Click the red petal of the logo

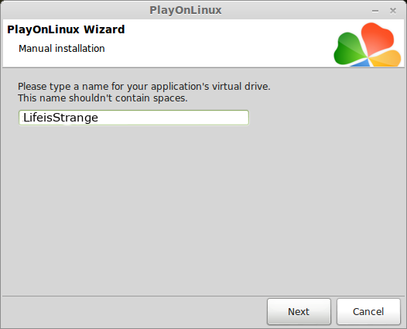pos(377,38)
